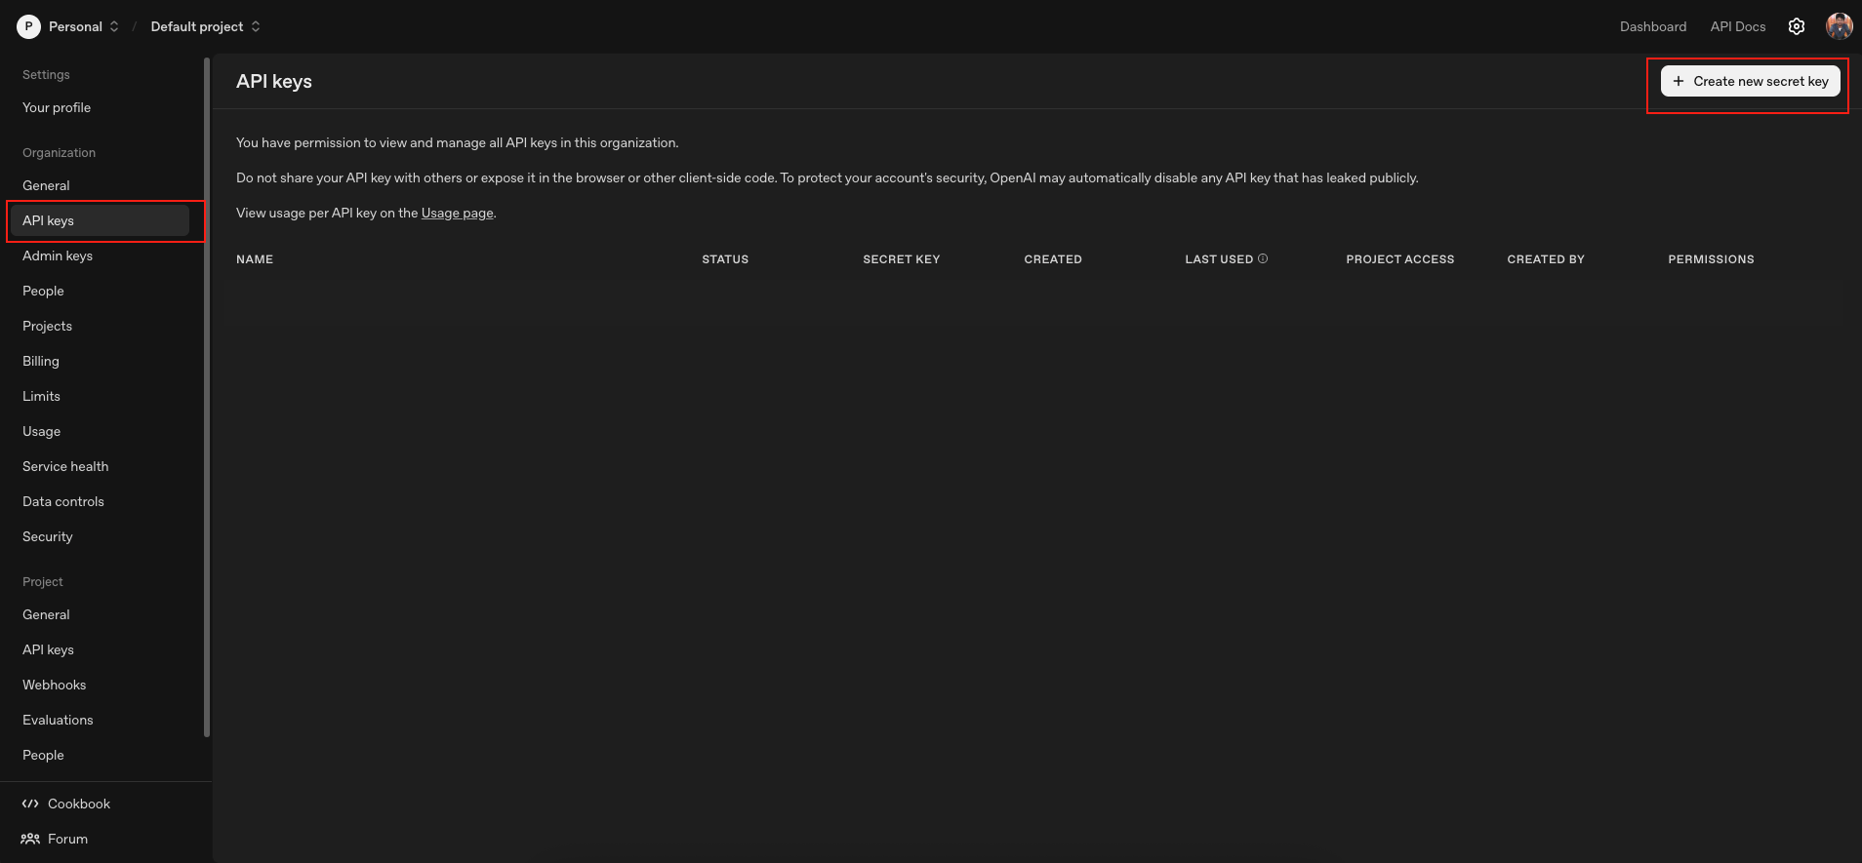This screenshot has width=1862, height=863.
Task: Open the Evaluations page
Action: click(58, 720)
